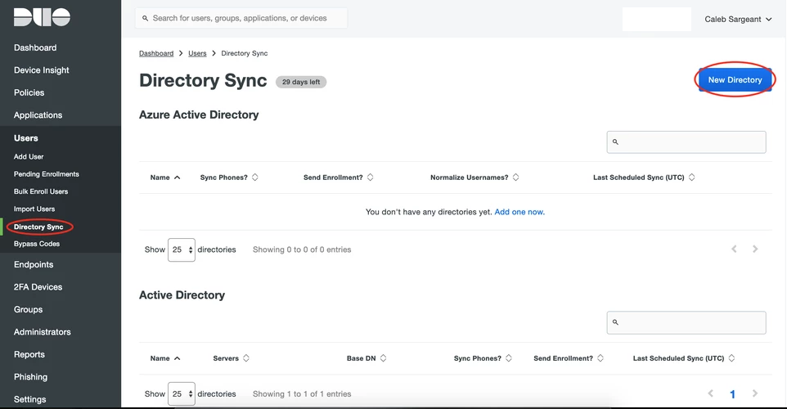Viewport: 787px width, 409px height.
Task: Sort Azure table by Last Scheduled Sync
Action: click(691, 178)
